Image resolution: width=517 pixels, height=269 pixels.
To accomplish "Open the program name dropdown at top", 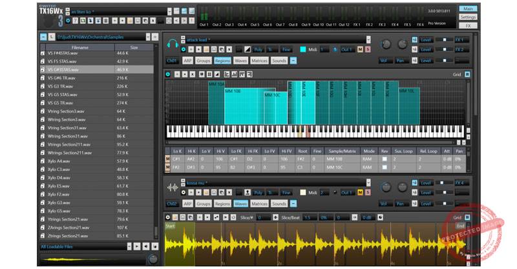I will pyautogui.click(x=169, y=12).
